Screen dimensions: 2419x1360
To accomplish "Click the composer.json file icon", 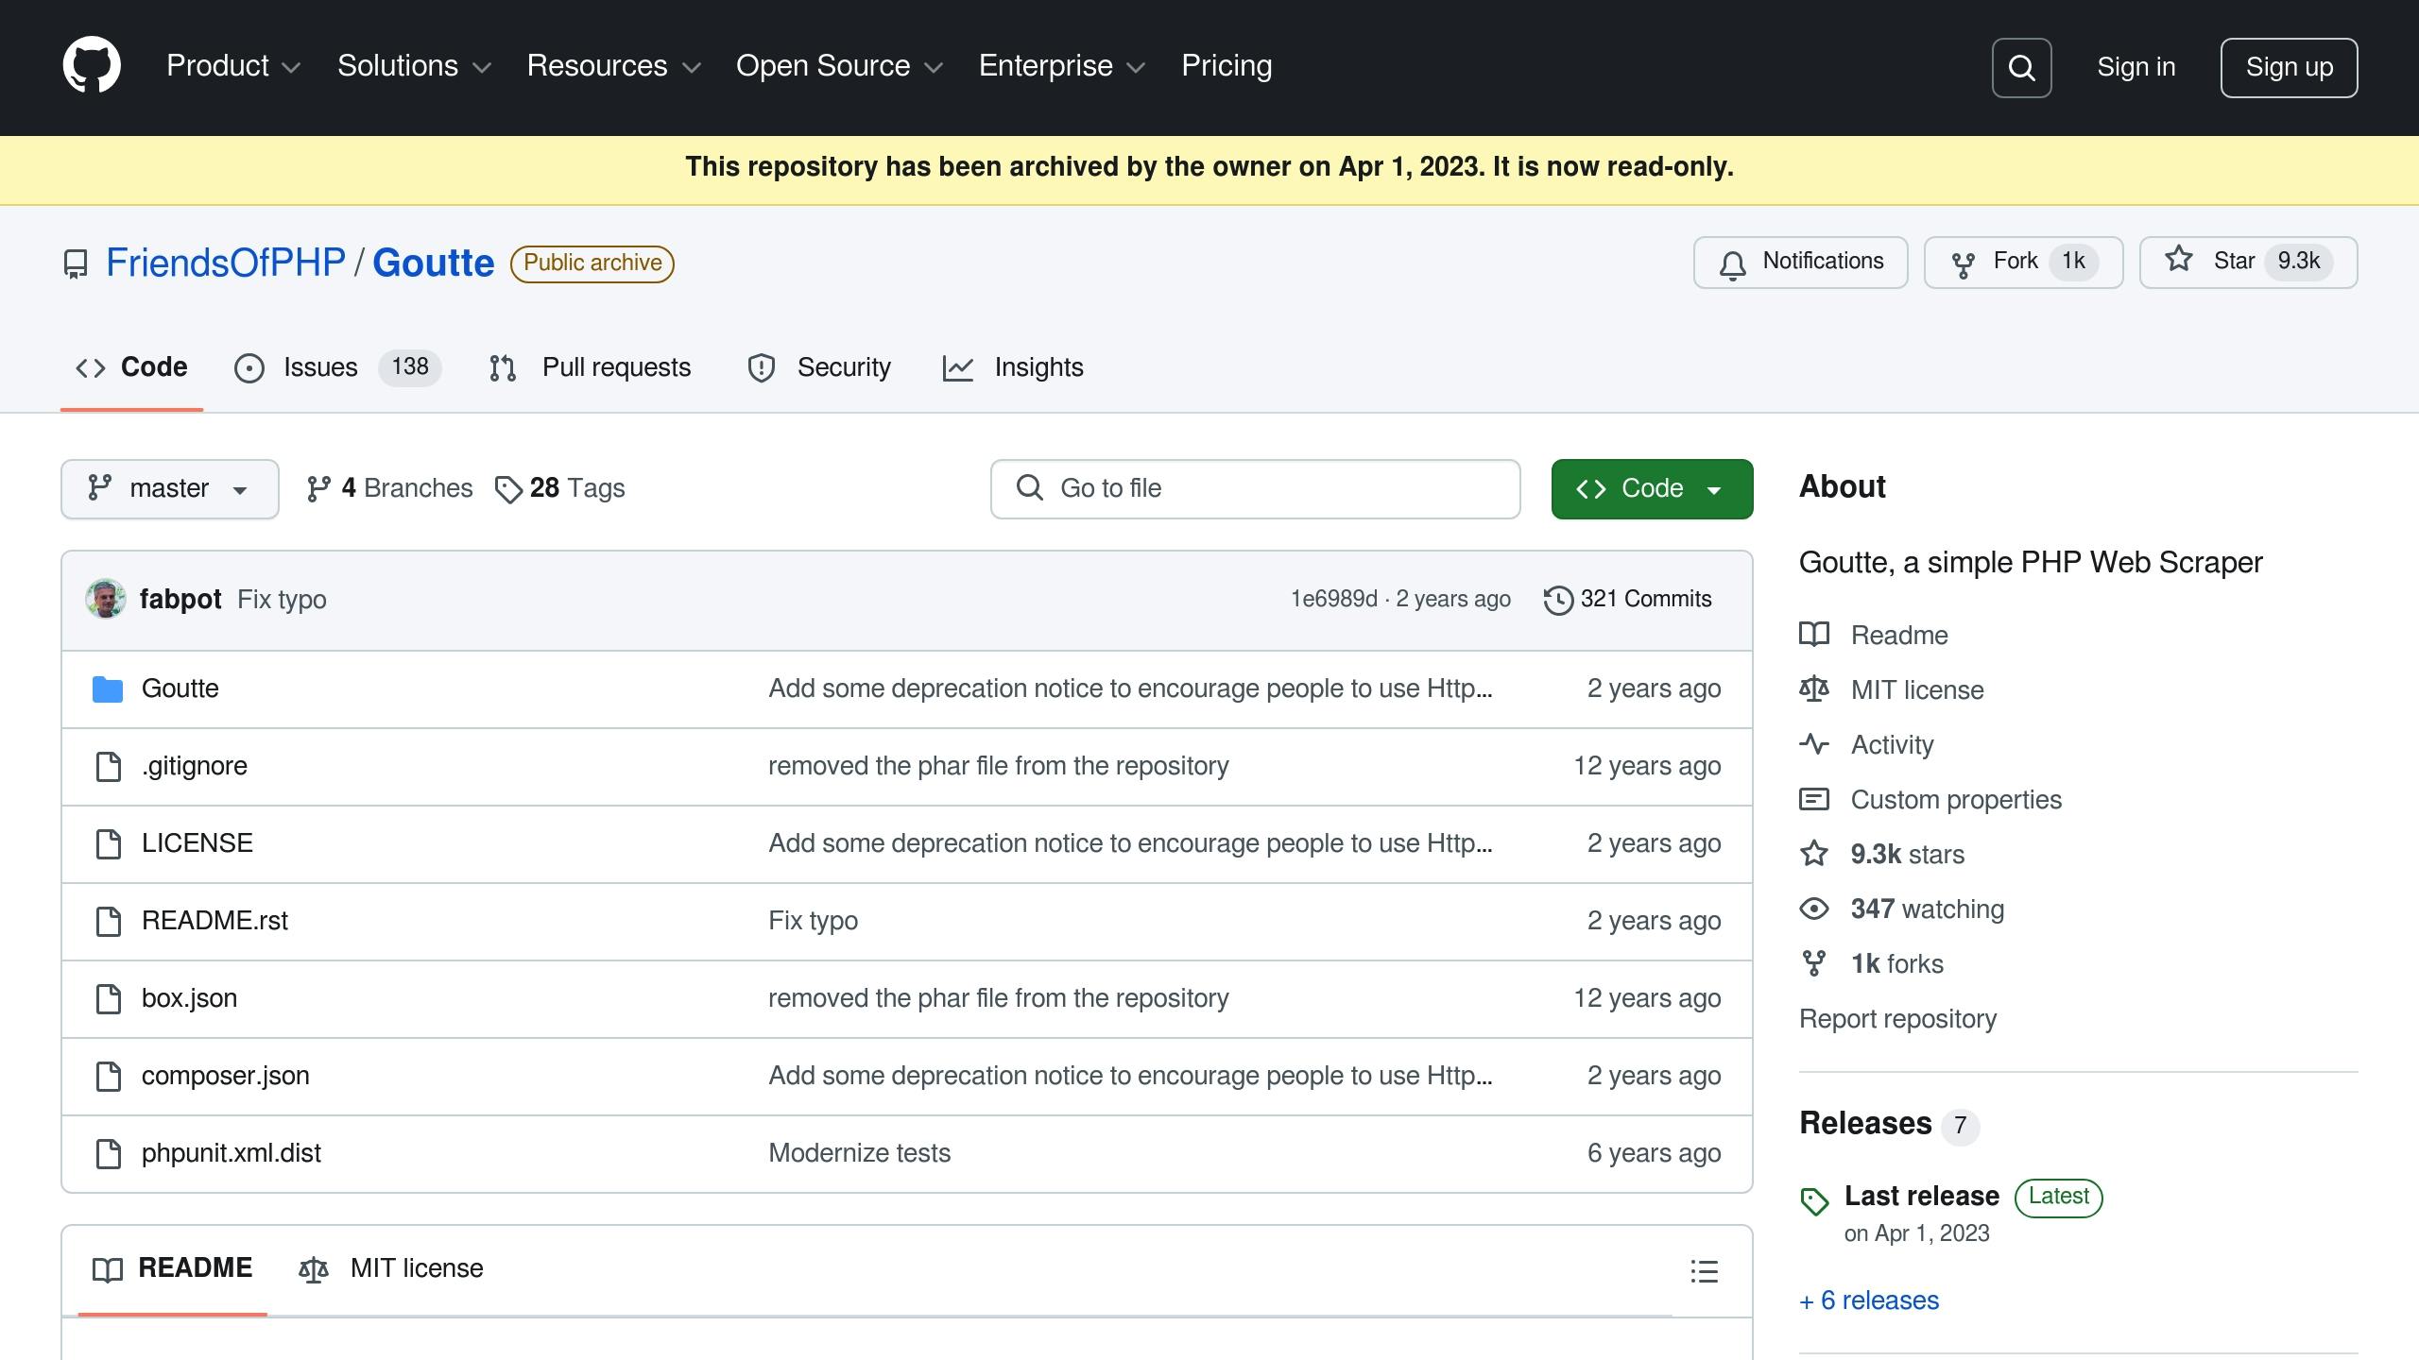I will (109, 1077).
